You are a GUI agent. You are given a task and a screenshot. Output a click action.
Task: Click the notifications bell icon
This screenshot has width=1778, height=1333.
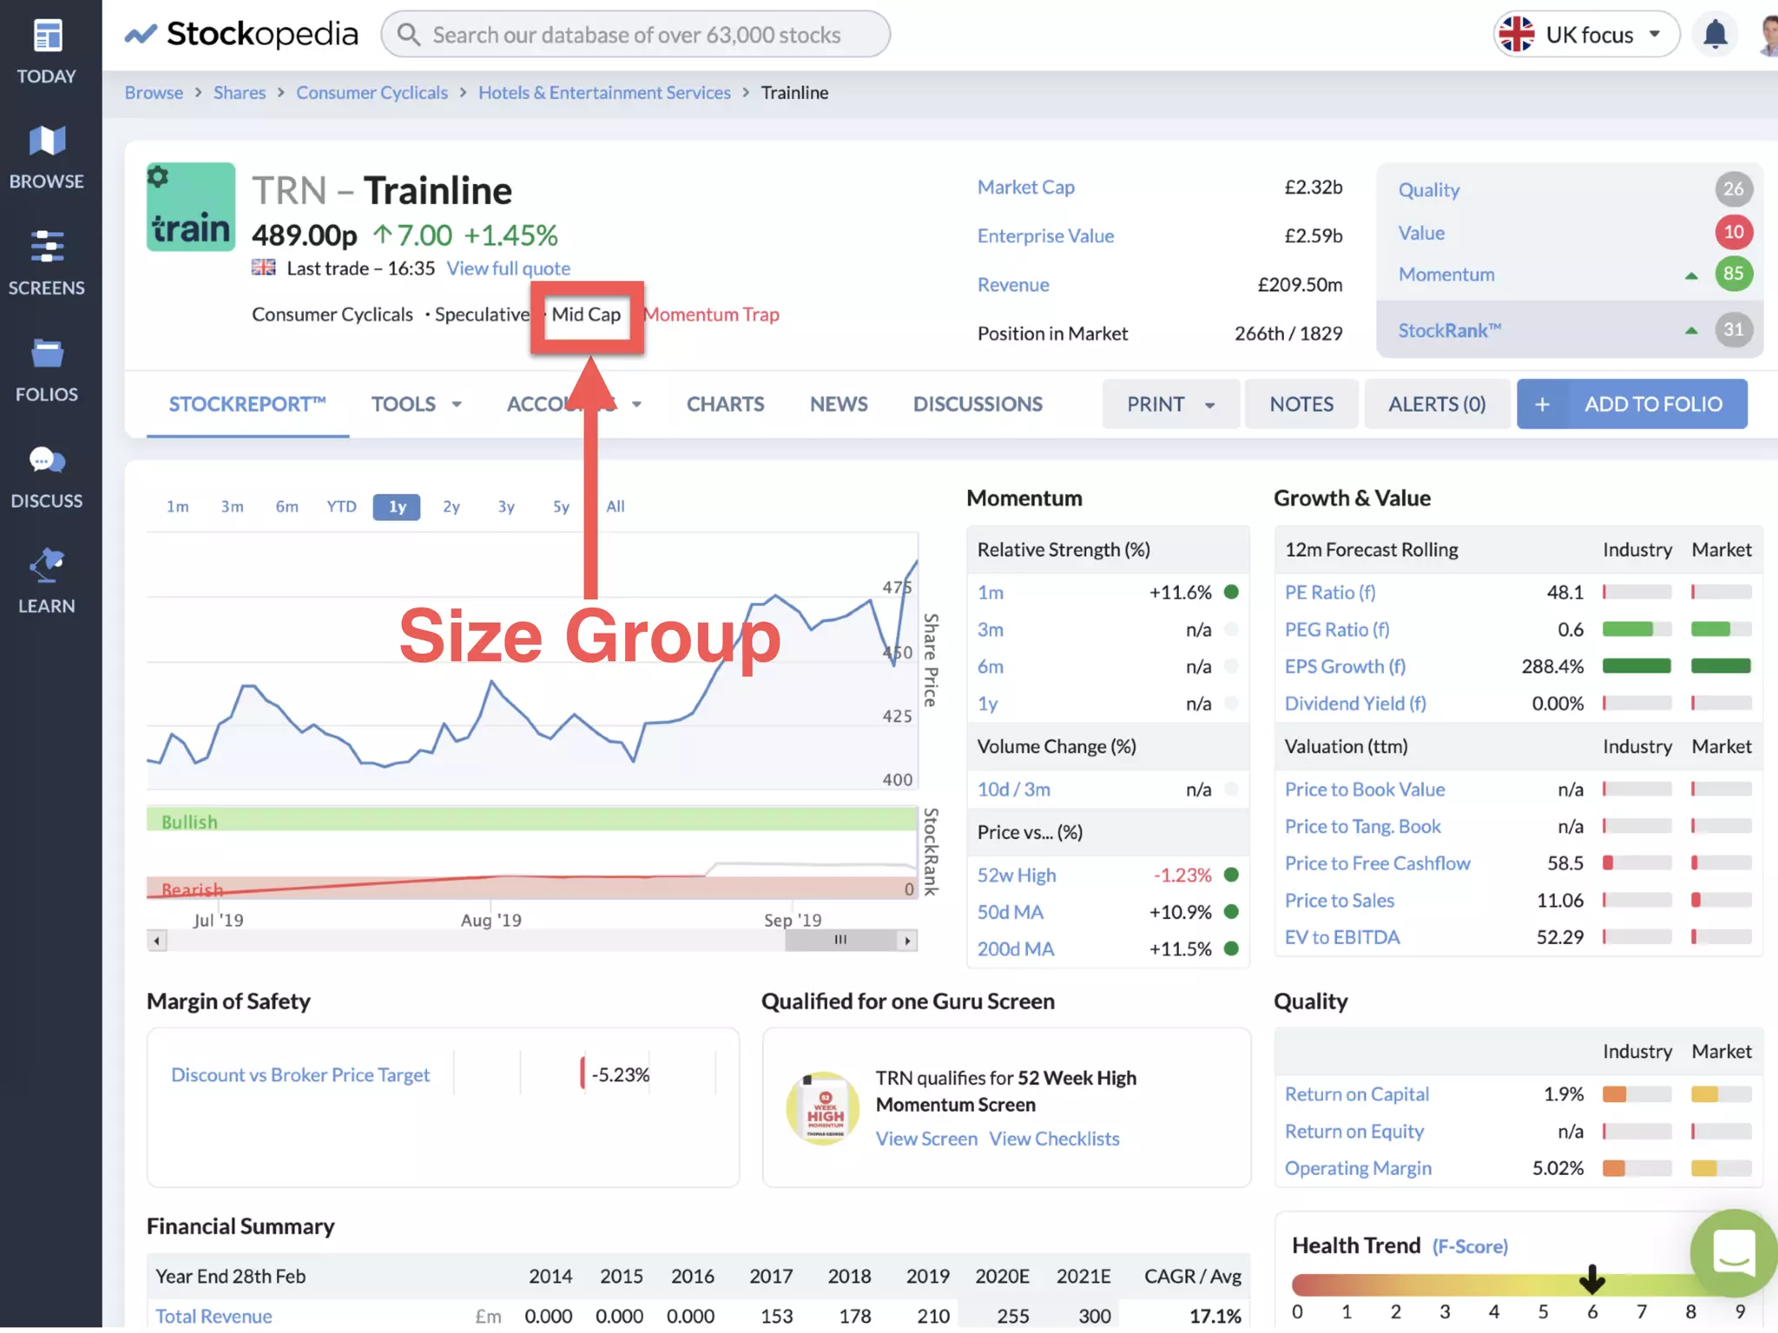tap(1715, 35)
